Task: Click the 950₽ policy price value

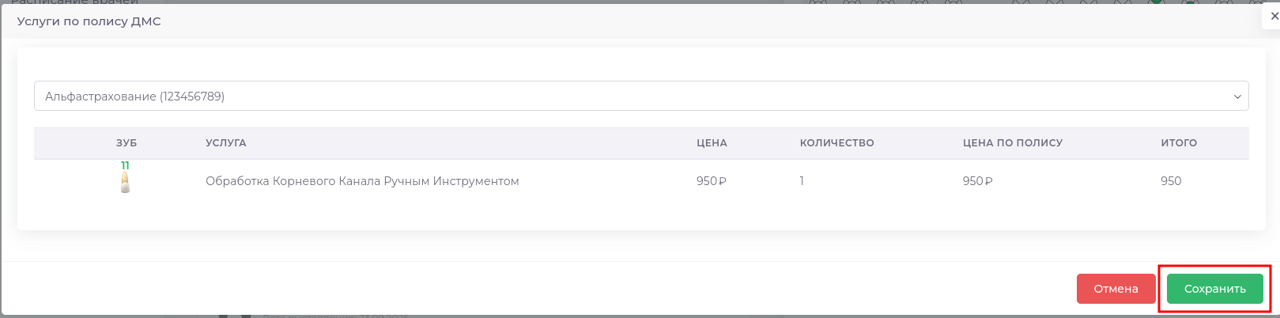Action: pyautogui.click(x=977, y=181)
